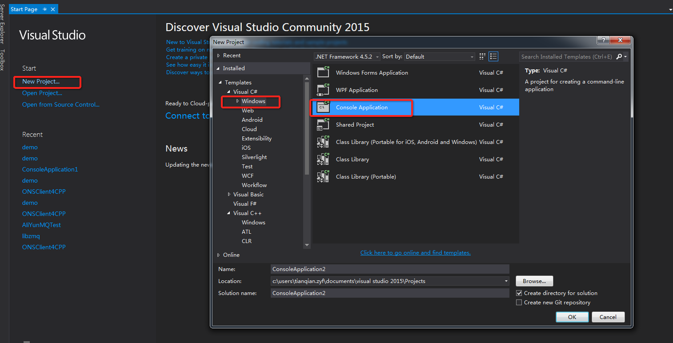Image resolution: width=673 pixels, height=343 pixels.
Task: Open recent project libzmq
Action: pos(31,236)
